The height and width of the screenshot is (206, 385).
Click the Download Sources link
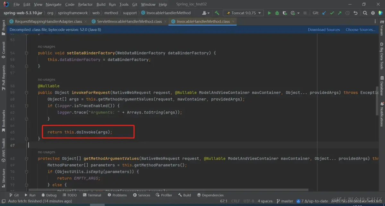[x=324, y=30]
